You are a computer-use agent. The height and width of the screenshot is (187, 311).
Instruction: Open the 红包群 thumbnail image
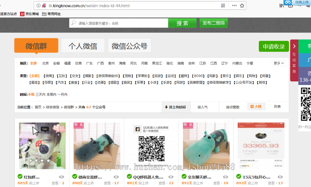(42, 146)
